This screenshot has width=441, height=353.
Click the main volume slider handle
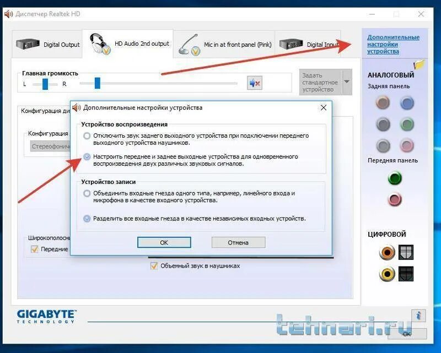coord(98,83)
